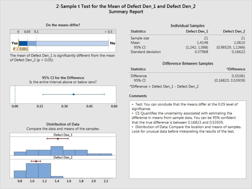The image size is (252, 189).
Task: Select the dark blue segment of p-value bar
Action: tap(23, 43)
